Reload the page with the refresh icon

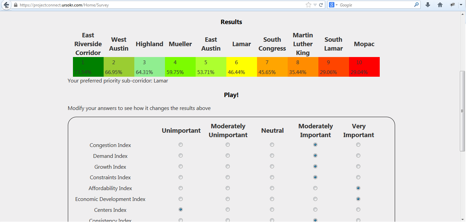tap(321, 5)
